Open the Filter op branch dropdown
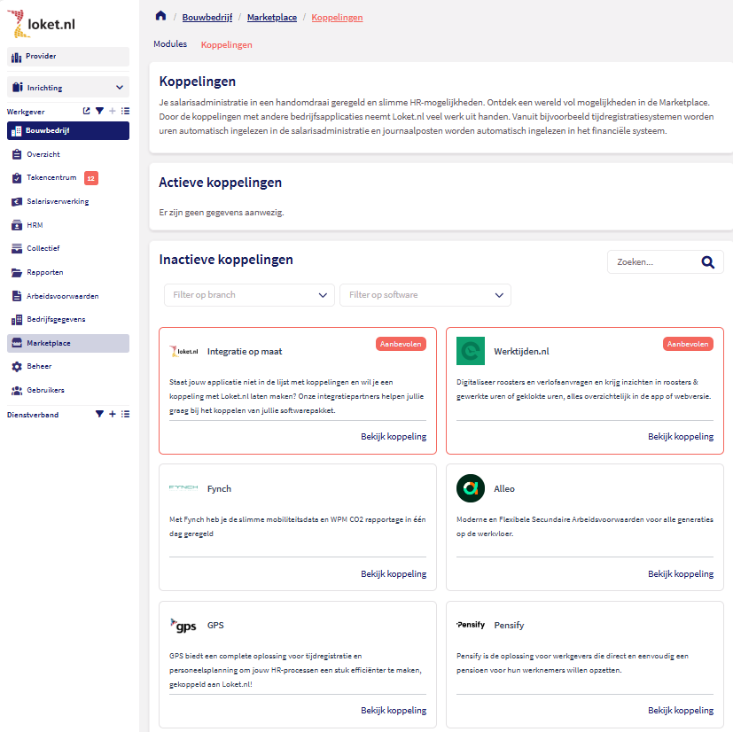The image size is (733, 732). [x=249, y=295]
